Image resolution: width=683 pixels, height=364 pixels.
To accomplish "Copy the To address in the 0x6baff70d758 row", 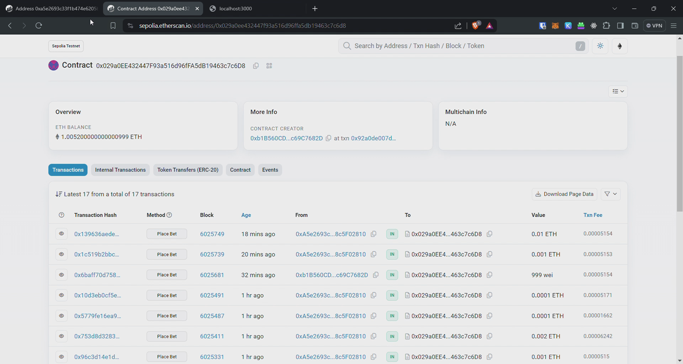I will pyautogui.click(x=489, y=275).
